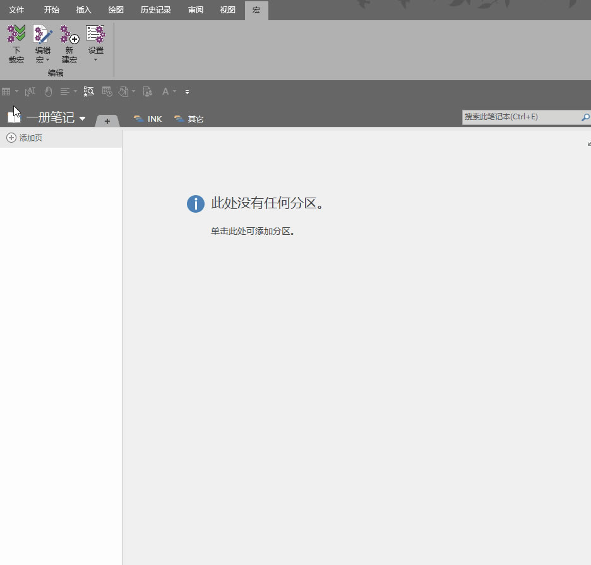Viewport: 591px width, 565px height.
Task: Open the INK section group
Action: pyautogui.click(x=148, y=119)
